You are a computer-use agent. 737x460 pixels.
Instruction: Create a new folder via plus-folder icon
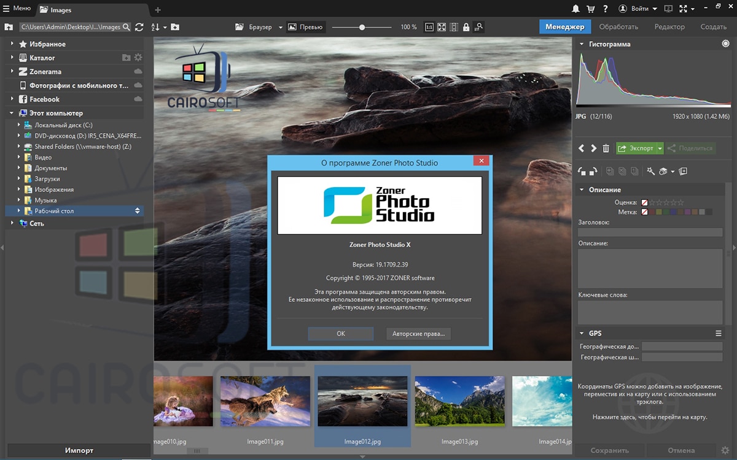tap(175, 27)
